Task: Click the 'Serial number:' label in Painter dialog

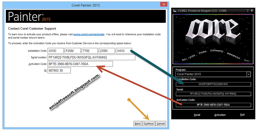Action: pyautogui.click(x=39, y=57)
